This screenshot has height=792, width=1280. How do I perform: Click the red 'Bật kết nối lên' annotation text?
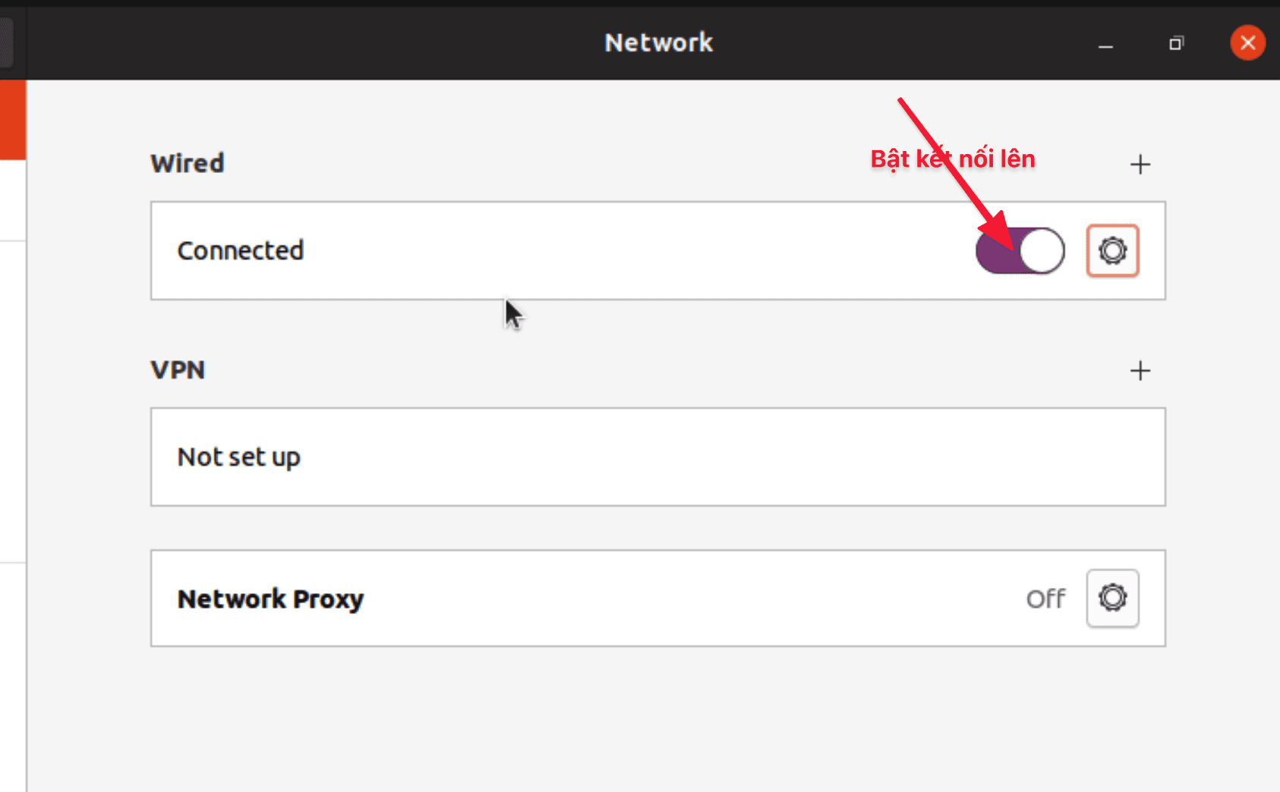click(952, 159)
